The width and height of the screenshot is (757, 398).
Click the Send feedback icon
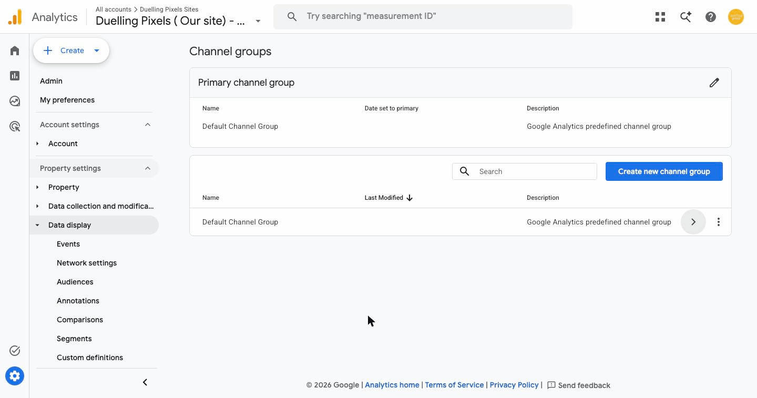551,385
